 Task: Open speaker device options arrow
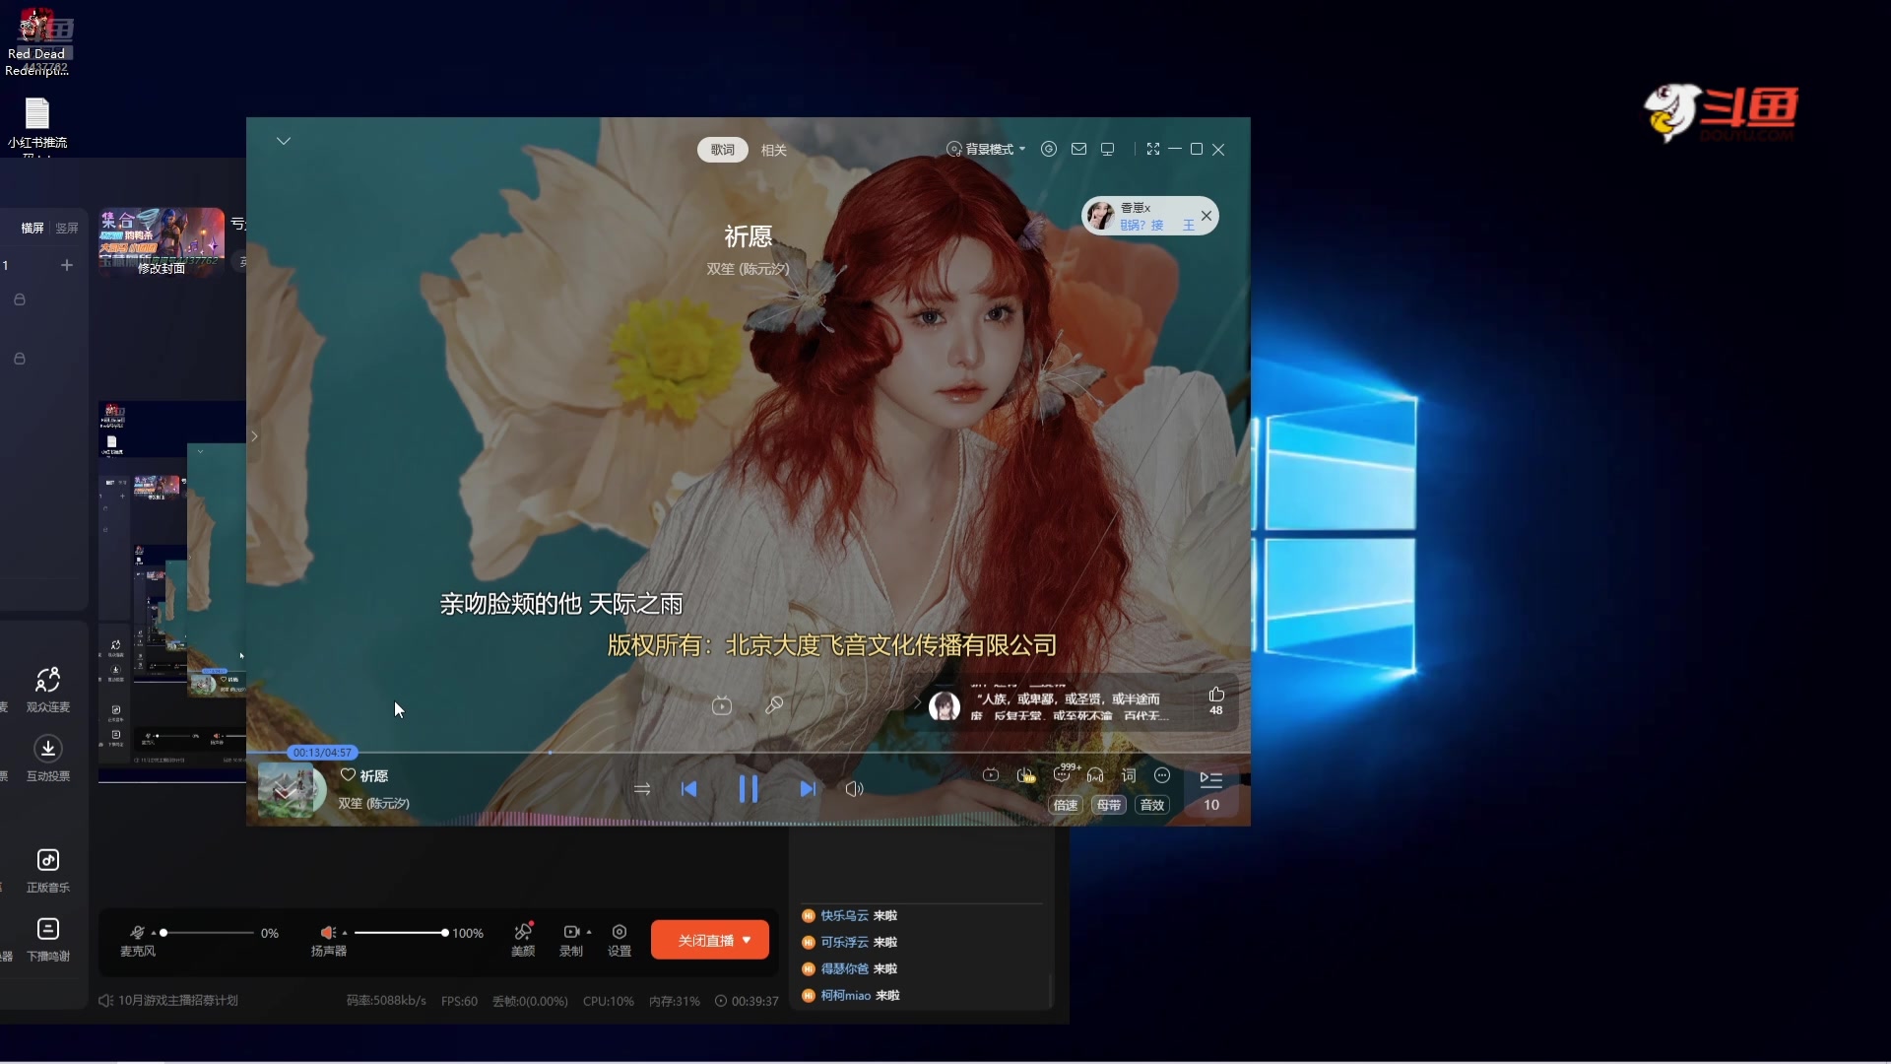tap(345, 933)
